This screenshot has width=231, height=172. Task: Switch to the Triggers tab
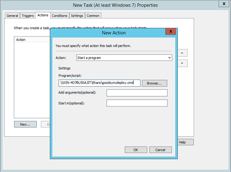27,16
